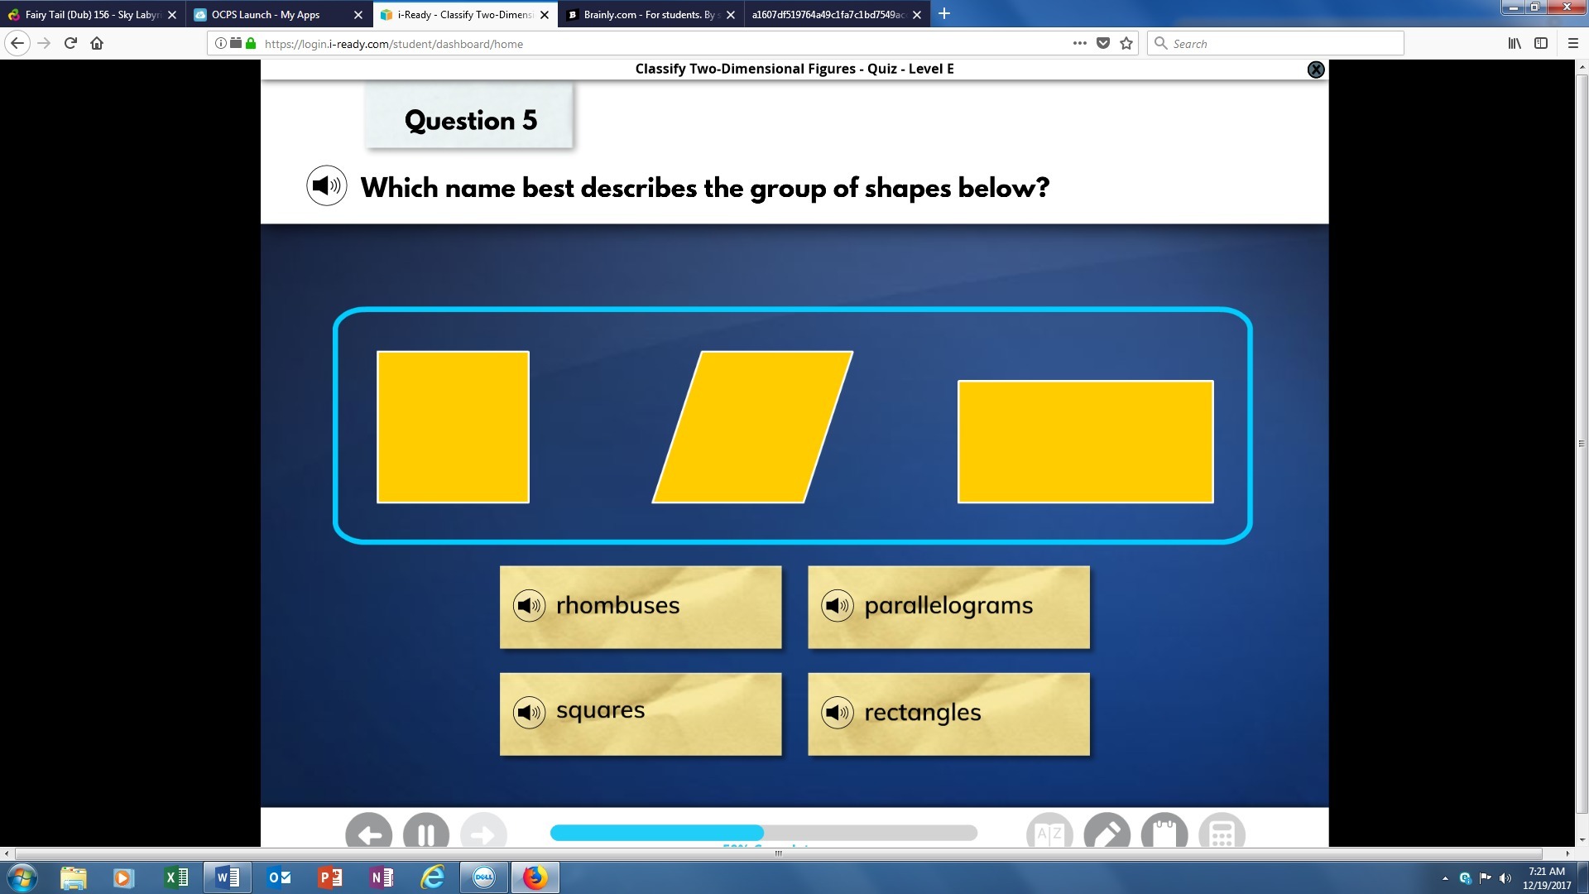The width and height of the screenshot is (1589, 894).
Task: Open the Firefox hamburger menu
Action: pyautogui.click(x=1572, y=43)
